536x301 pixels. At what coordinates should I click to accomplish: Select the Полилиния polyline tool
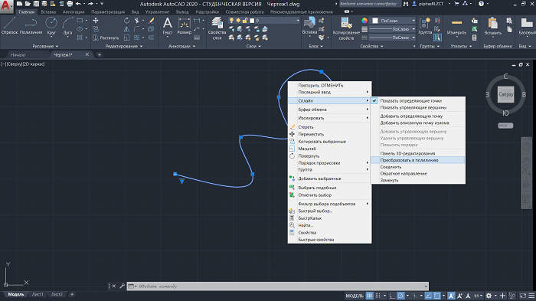click(31, 26)
